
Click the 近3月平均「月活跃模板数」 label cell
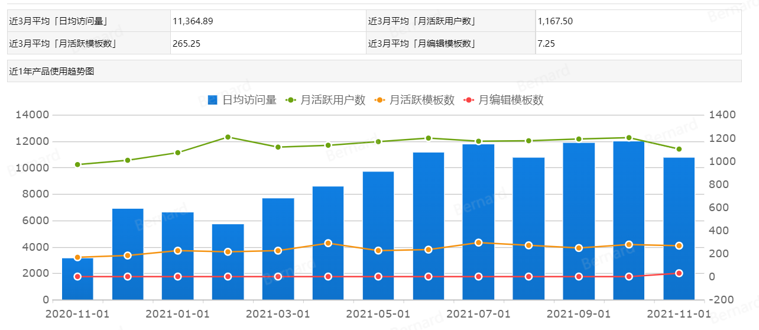[x=89, y=43]
